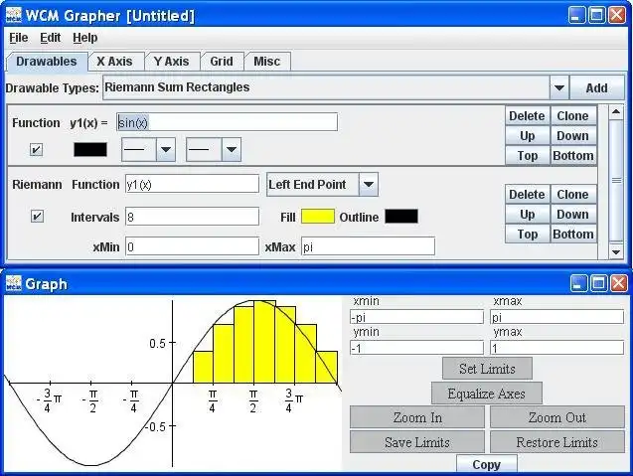Open the black function line color swatch

click(90, 149)
